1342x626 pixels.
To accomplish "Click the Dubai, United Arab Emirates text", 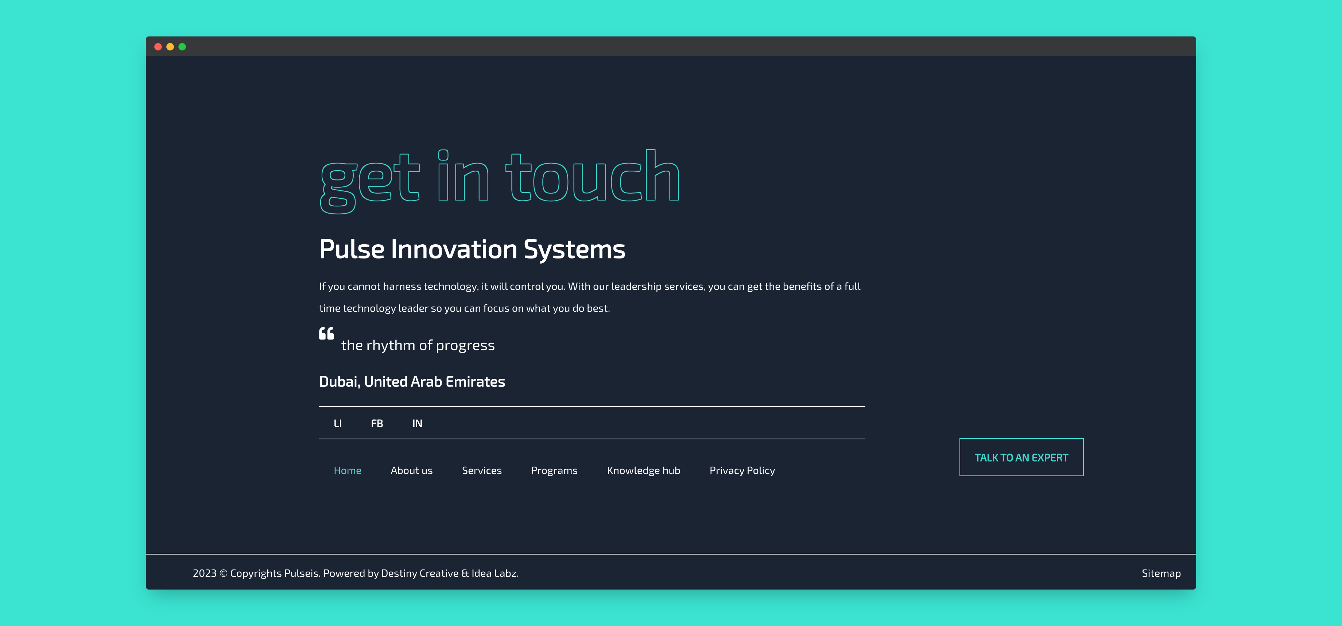I will tap(412, 382).
